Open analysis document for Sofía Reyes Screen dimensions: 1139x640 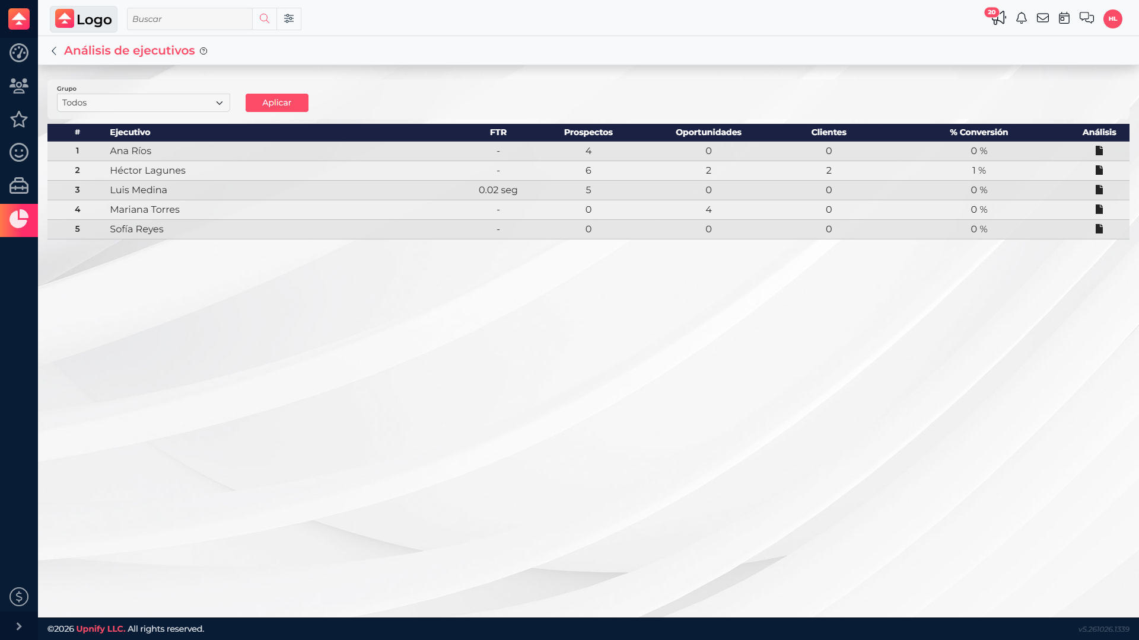coord(1099,229)
